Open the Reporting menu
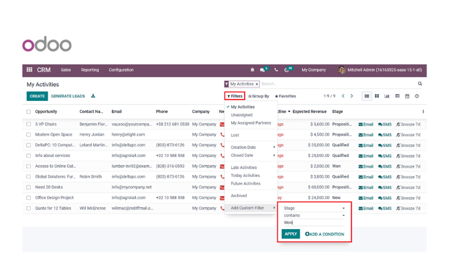This screenshot has width=449, height=280. click(x=90, y=70)
